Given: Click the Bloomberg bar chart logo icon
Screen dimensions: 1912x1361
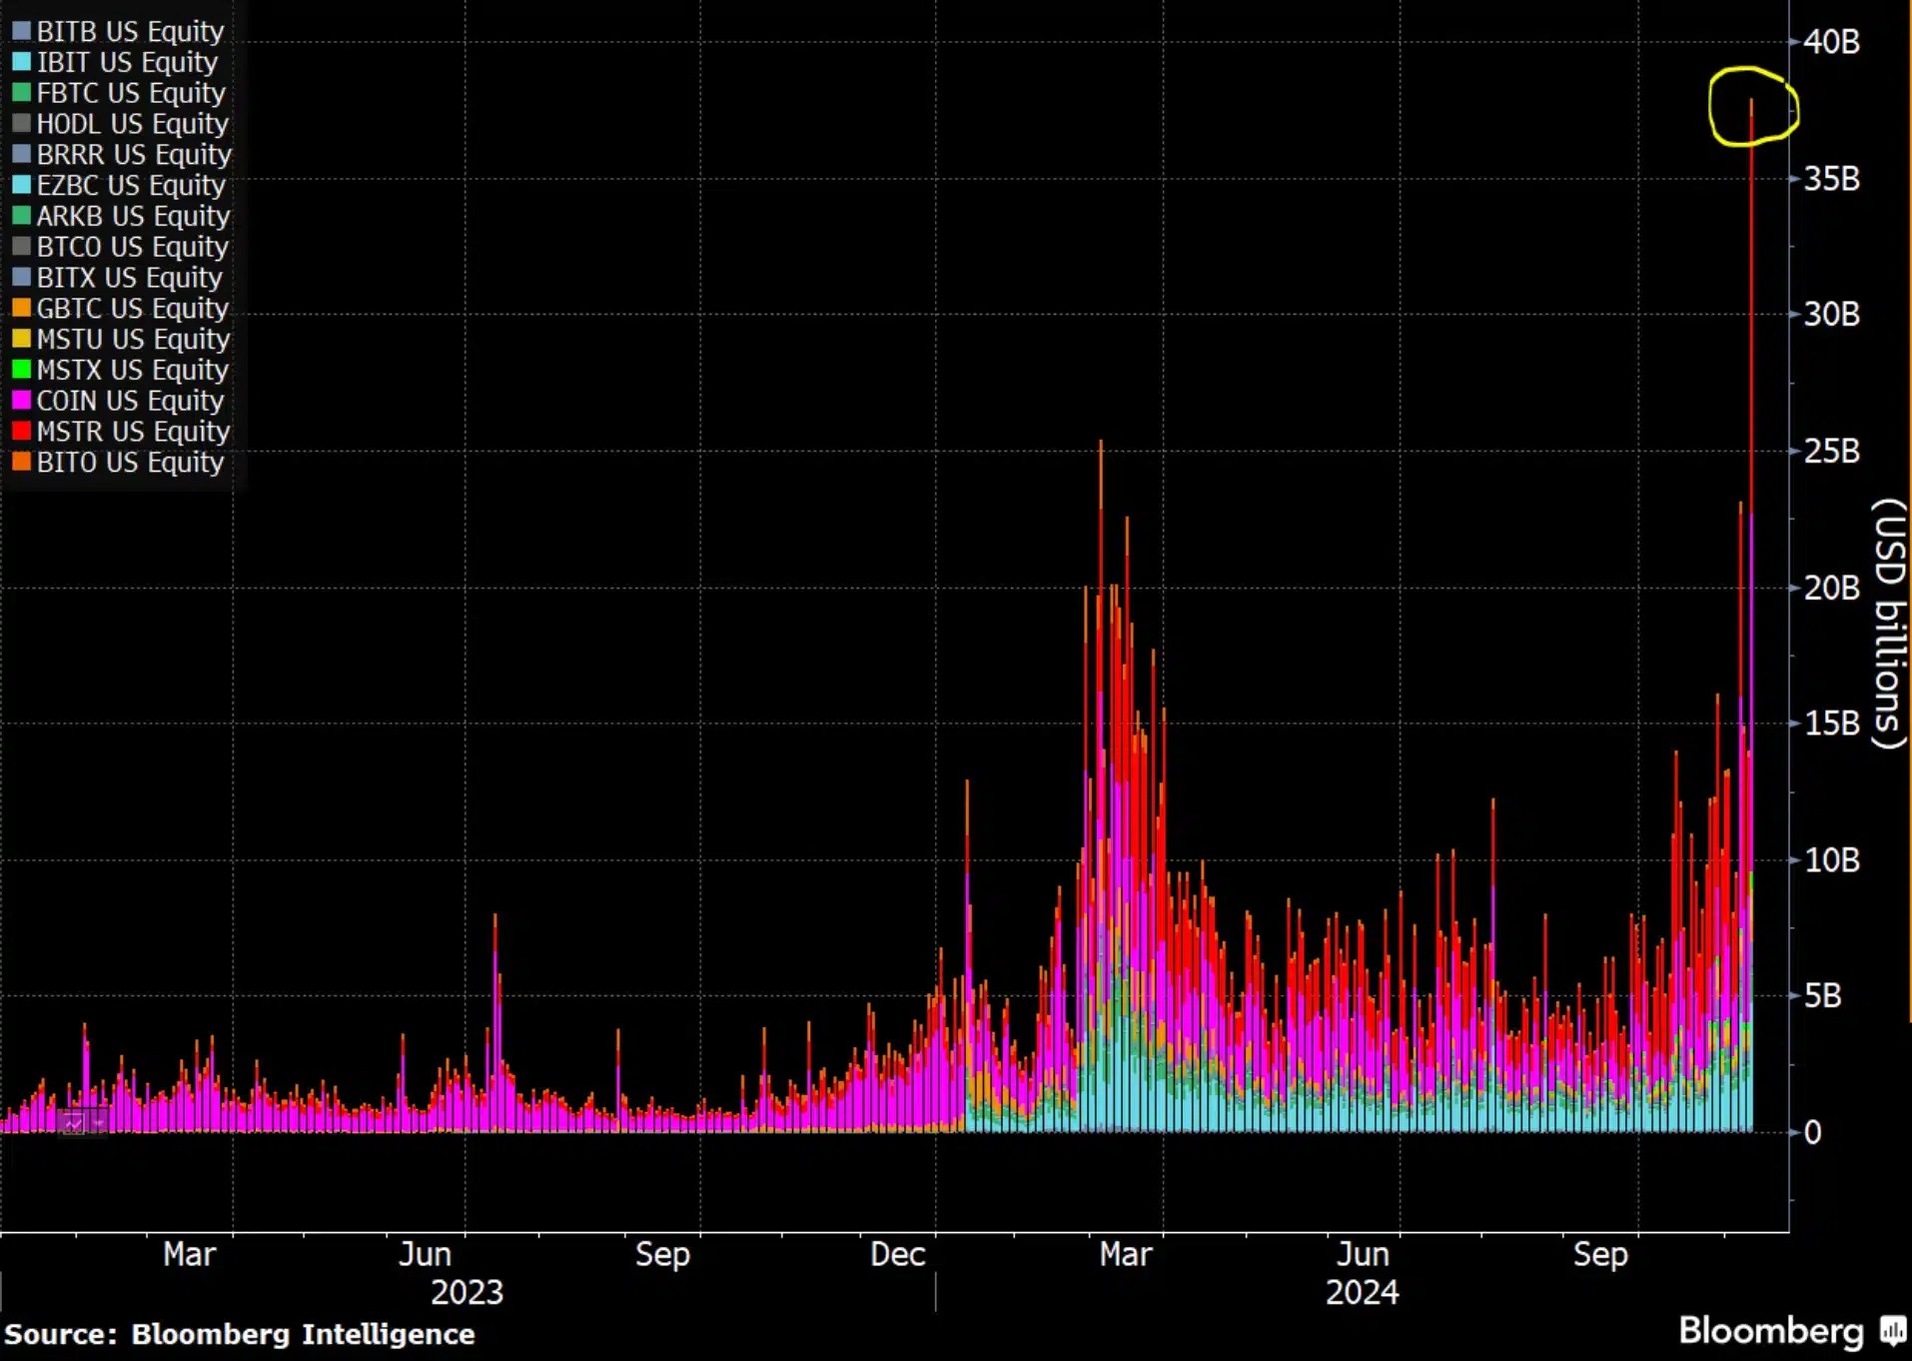Looking at the screenshot, I should click(1892, 1331).
